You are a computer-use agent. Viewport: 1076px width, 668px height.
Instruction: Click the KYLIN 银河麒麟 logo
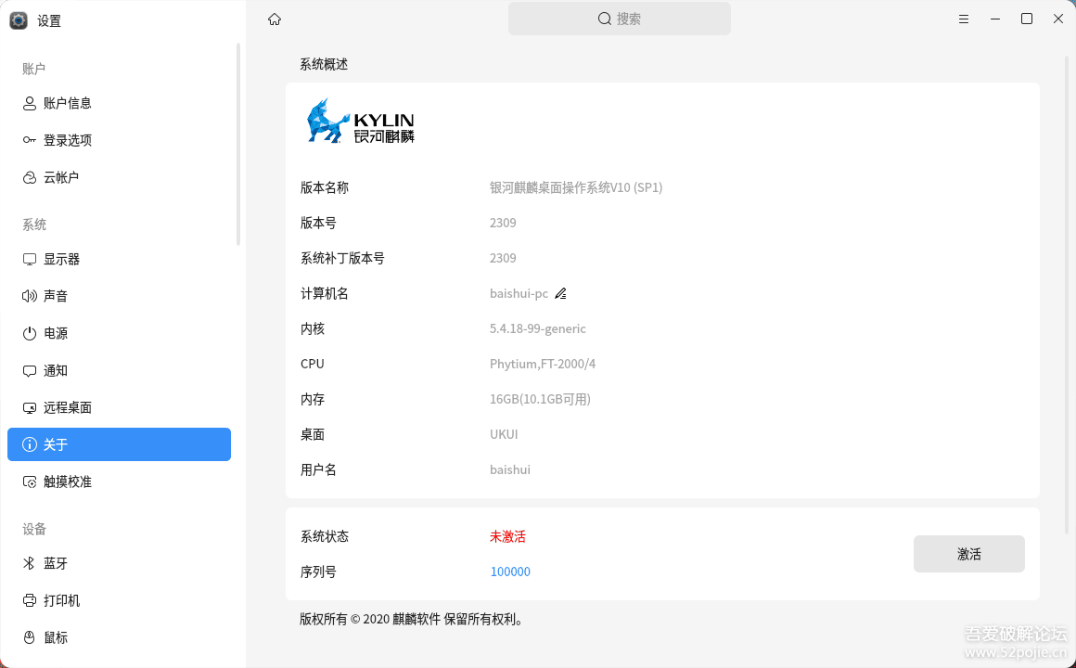[x=360, y=121]
